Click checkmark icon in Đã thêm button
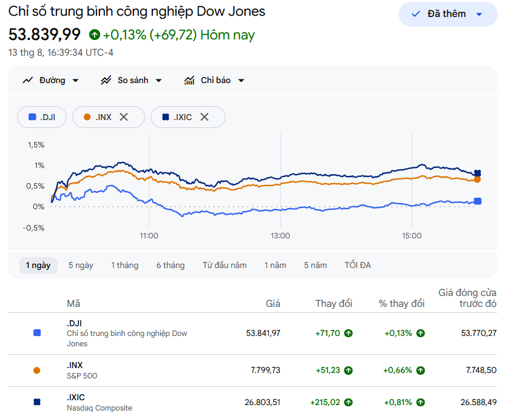The image size is (508, 416). (x=416, y=14)
